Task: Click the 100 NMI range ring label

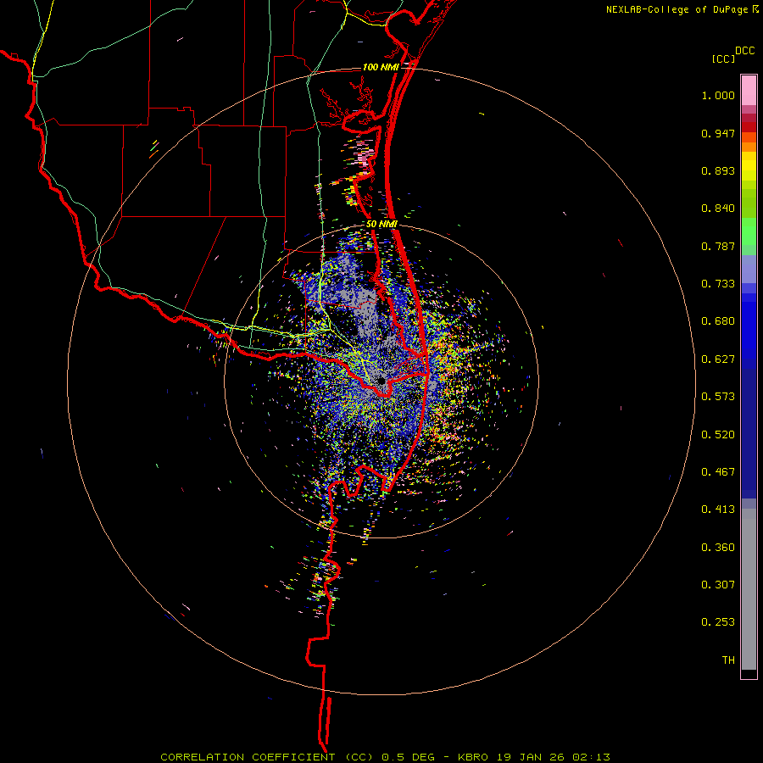Action: pyautogui.click(x=381, y=67)
